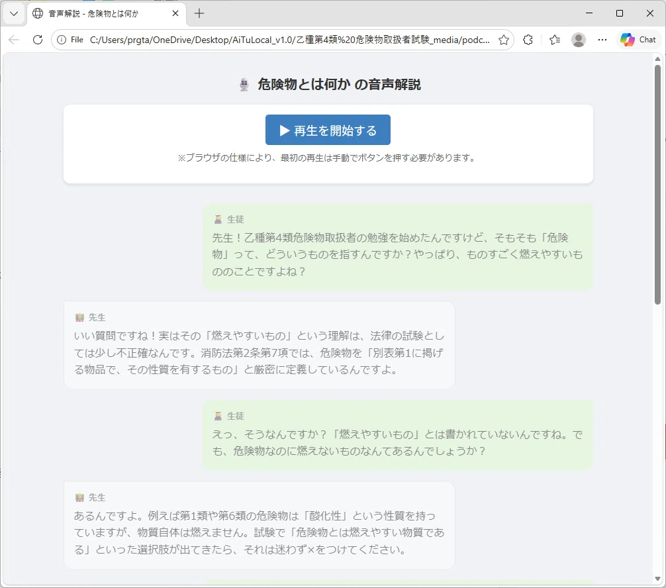666x588 pixels.
Task: Open a new browser tab
Action: coord(199,14)
